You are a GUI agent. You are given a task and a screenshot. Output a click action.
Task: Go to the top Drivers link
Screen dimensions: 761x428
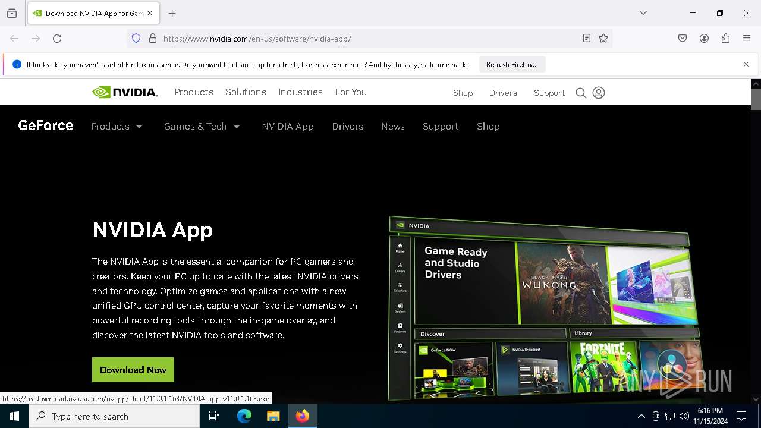(503, 93)
